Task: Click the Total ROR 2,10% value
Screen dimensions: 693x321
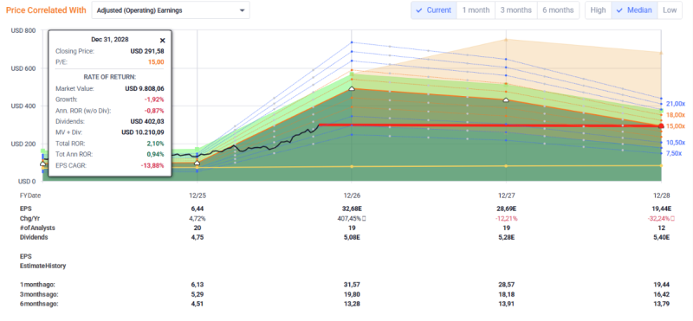Action: [x=156, y=143]
